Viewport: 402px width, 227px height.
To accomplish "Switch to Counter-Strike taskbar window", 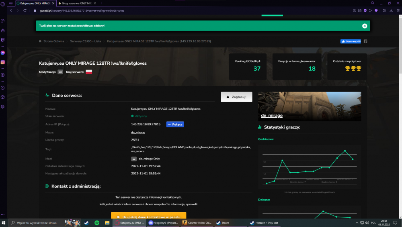I will coord(197,223).
